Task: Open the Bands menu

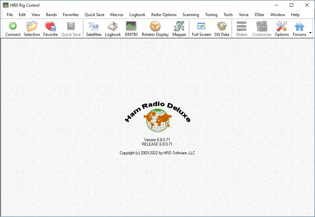Action: tap(51, 15)
